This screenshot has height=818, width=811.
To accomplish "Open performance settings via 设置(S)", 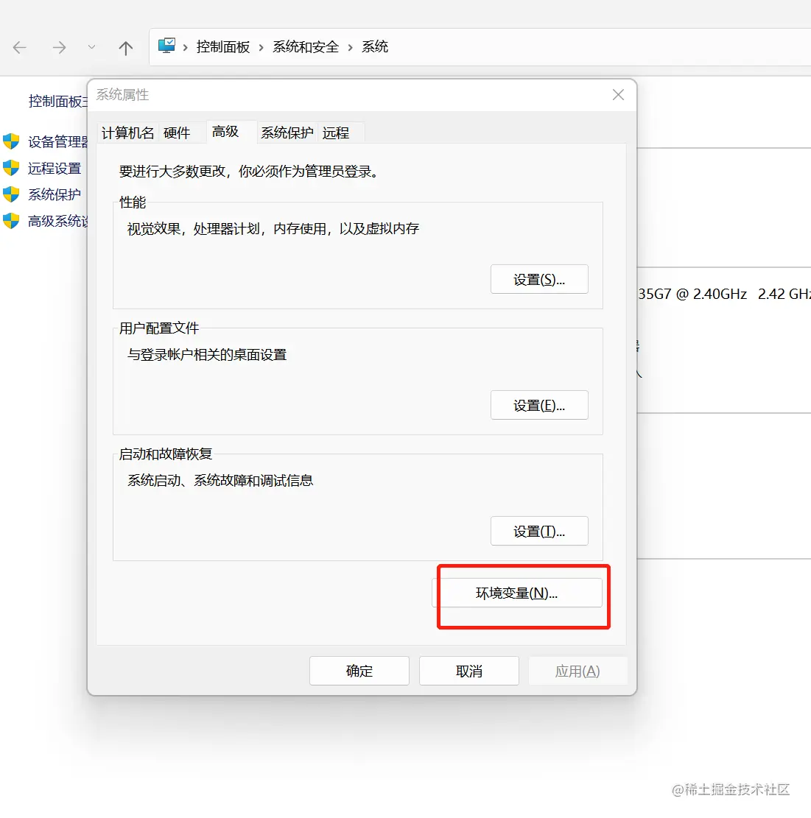I will pyautogui.click(x=539, y=279).
